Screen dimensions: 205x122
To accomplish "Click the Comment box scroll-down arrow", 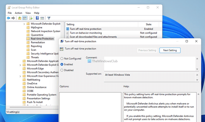I will [x=197, y=69].
